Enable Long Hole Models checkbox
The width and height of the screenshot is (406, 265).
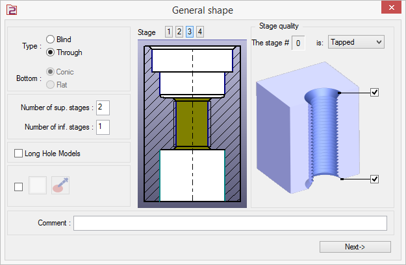(18, 154)
